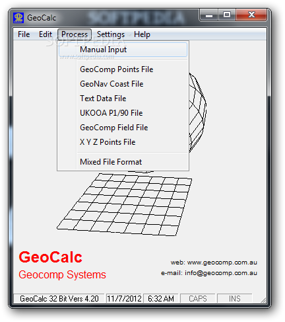Viewport: 285px width, 322px height.
Task: Select GeoNav Coast File option
Action: [123, 84]
